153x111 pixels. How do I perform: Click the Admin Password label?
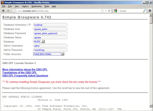click(x=13, y=50)
